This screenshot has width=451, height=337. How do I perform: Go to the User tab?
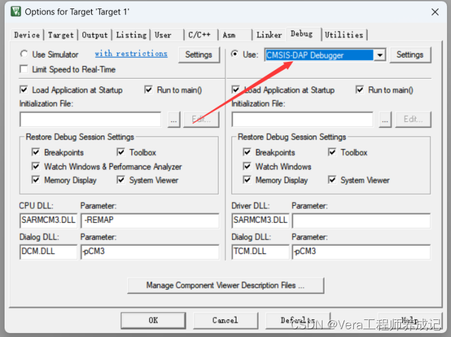[163, 35]
